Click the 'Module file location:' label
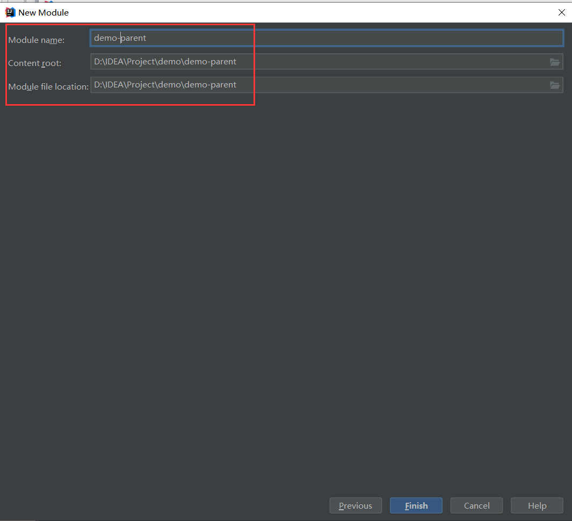 [x=48, y=87]
